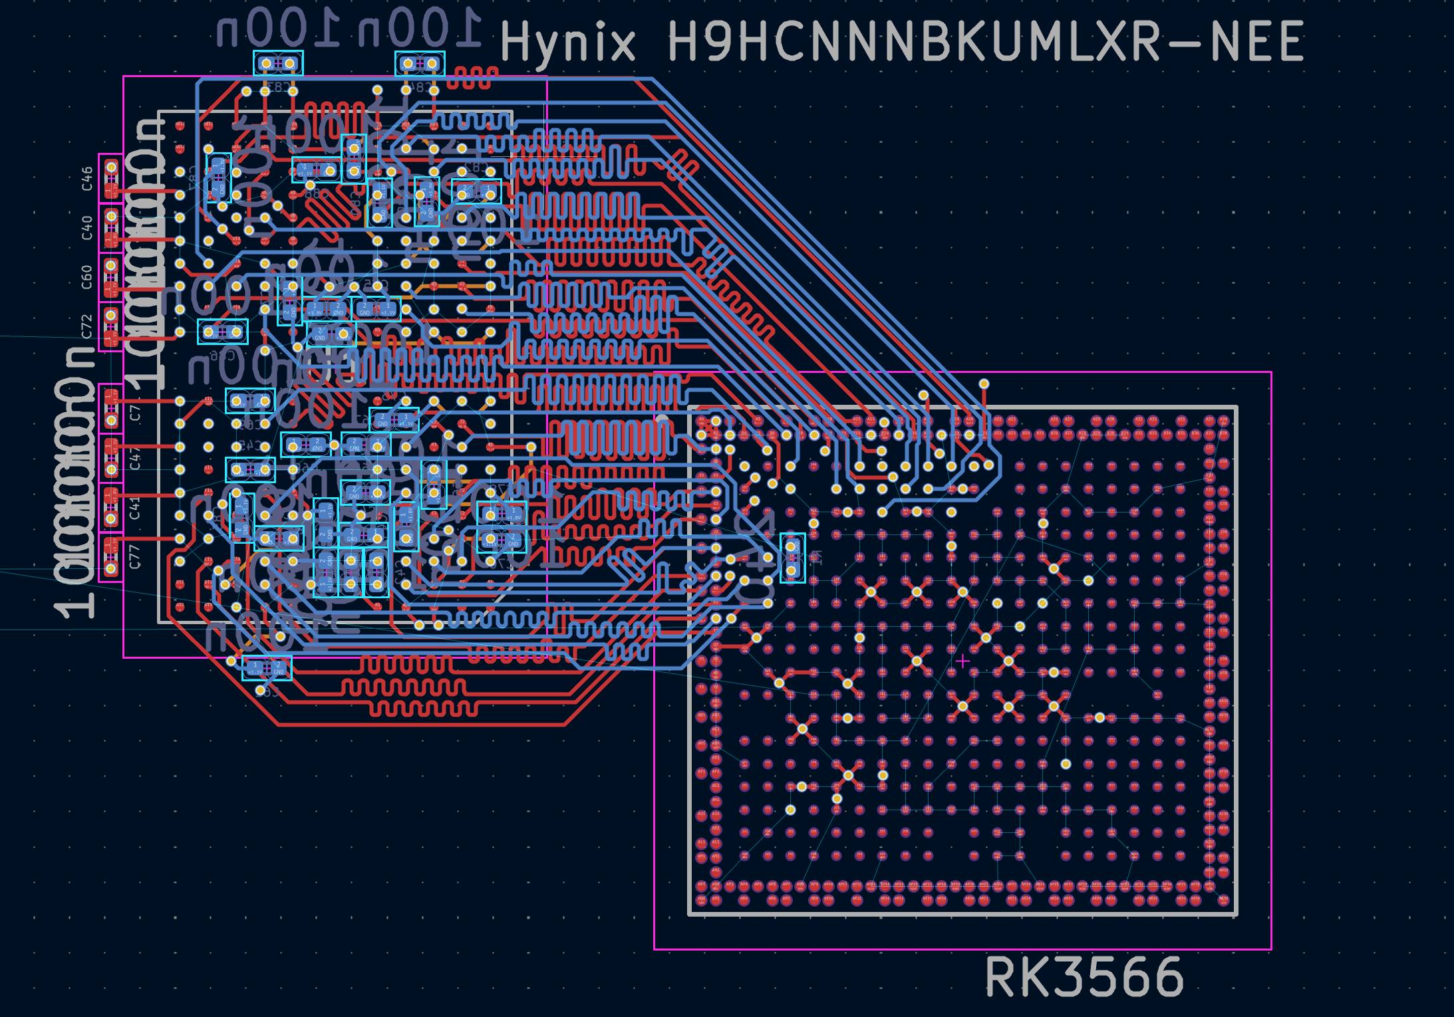Select capacitor C72 footprint
This screenshot has height=1017, width=1454.
[111, 326]
